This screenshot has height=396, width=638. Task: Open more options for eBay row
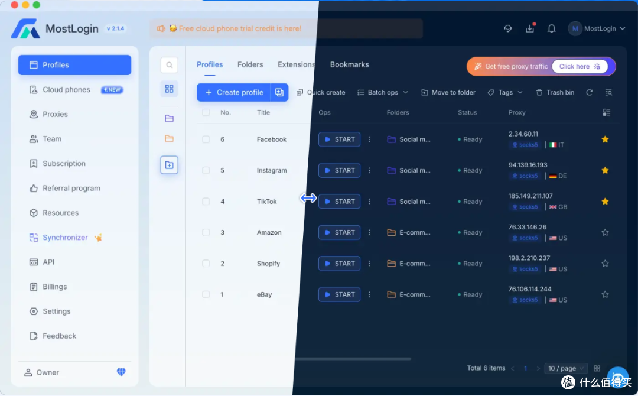pos(369,294)
